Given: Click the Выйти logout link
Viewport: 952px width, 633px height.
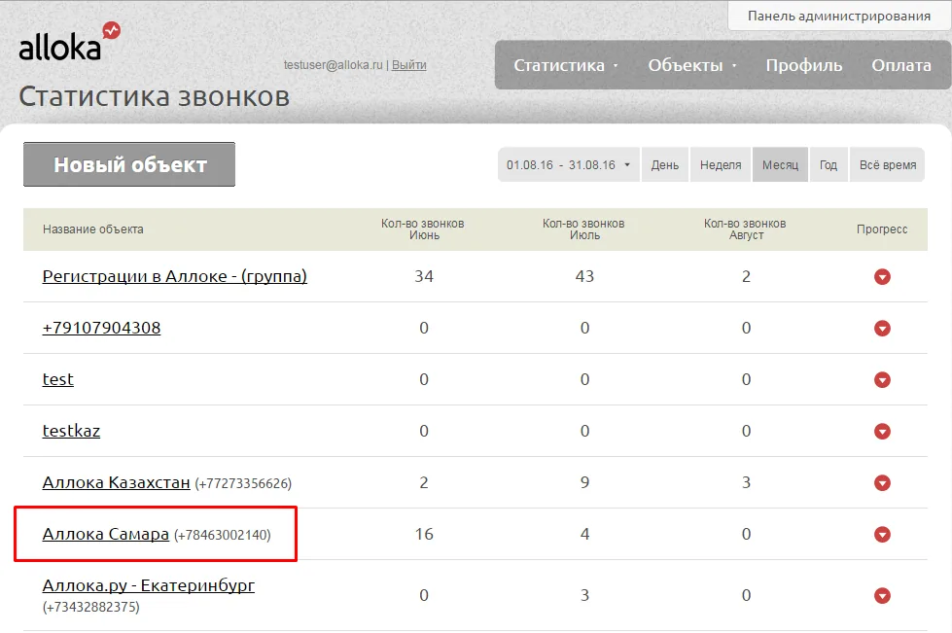Looking at the screenshot, I should pyautogui.click(x=408, y=65).
